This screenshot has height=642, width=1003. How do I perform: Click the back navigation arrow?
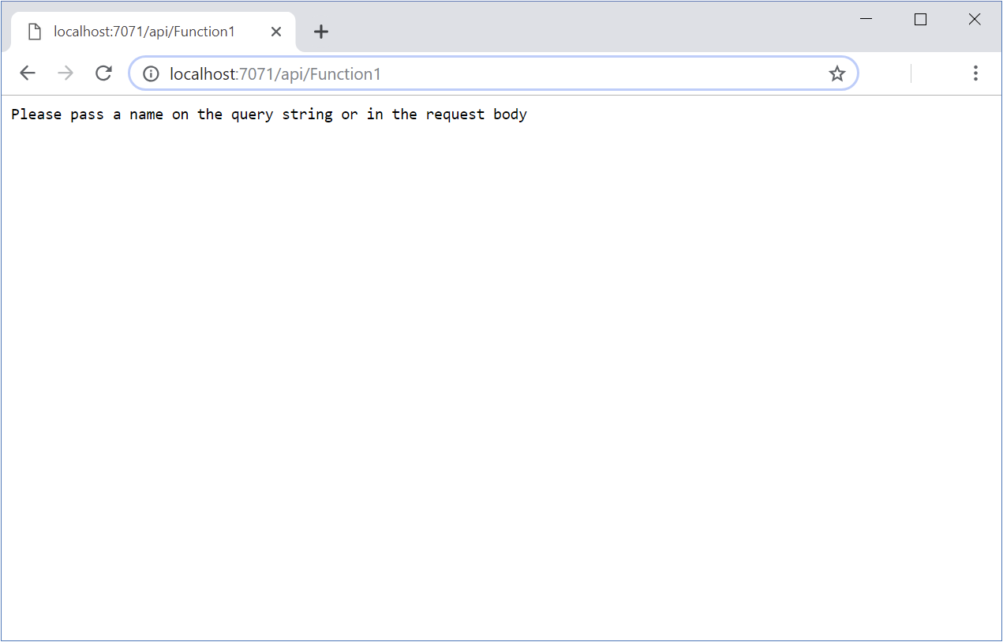click(x=28, y=73)
